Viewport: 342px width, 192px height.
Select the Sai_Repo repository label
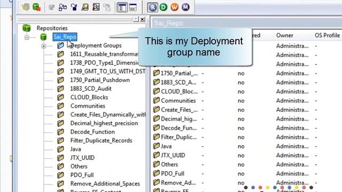pos(65,37)
